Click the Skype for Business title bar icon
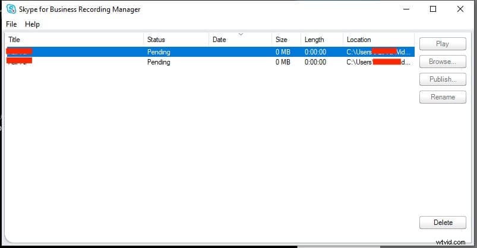The width and height of the screenshot is (477, 248). (x=11, y=9)
